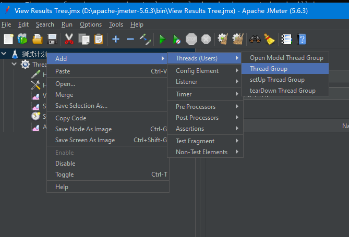Select the test plan flask icon
The image size is (349, 237).
15,54
